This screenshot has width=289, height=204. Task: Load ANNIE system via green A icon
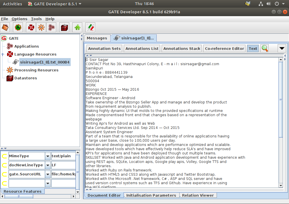pos(18,27)
